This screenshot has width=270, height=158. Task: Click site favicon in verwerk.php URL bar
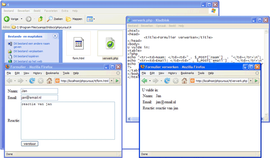click(x=192, y=81)
